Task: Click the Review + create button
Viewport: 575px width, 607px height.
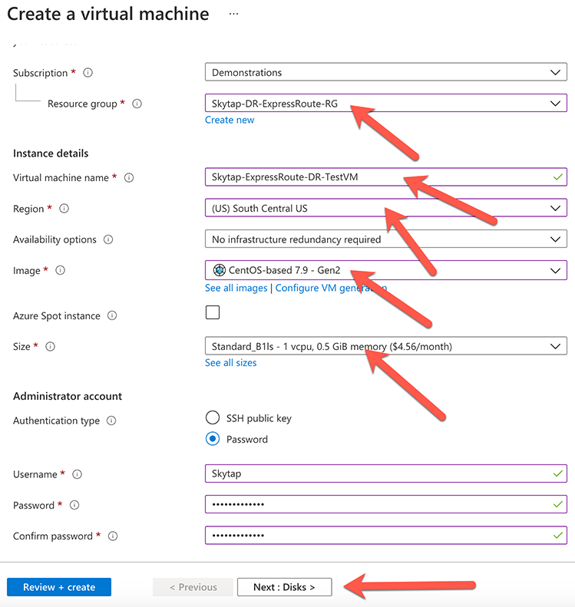Action: [59, 587]
